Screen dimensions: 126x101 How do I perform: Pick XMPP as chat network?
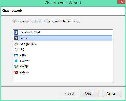pyautogui.click(x=63, y=67)
